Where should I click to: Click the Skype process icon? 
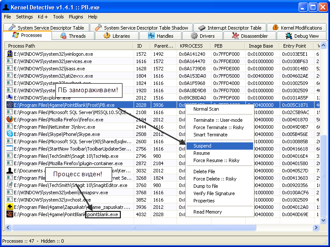[10, 134]
